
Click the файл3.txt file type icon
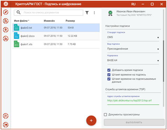[x=16, y=27]
